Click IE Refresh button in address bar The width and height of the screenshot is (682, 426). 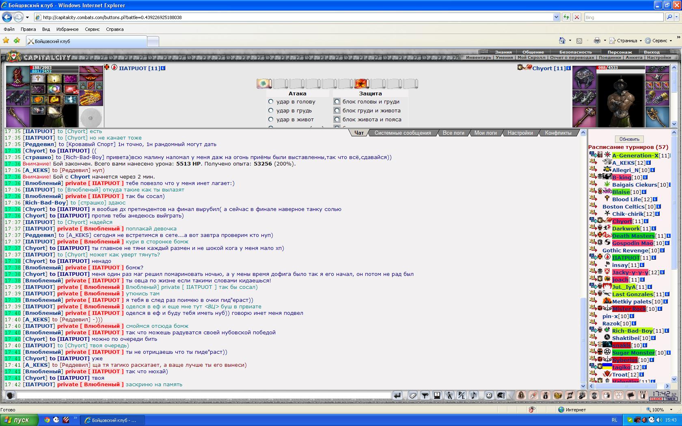[566, 17]
